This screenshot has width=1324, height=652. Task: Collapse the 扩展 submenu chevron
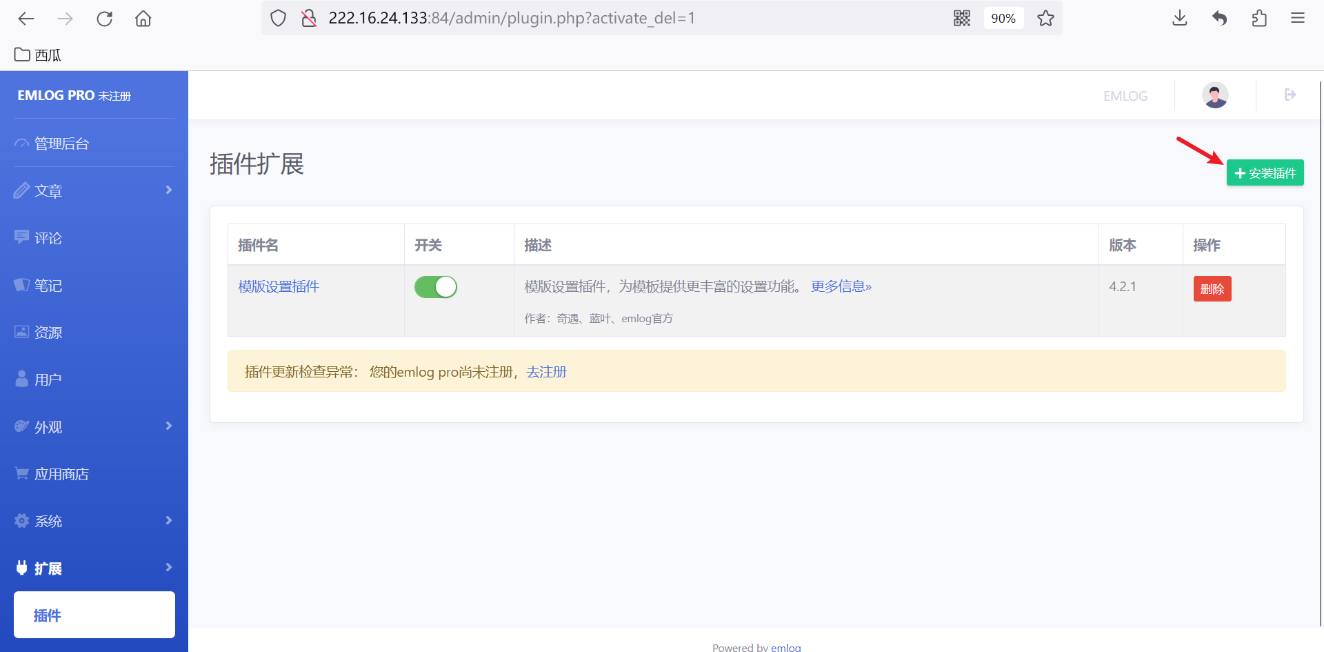point(169,567)
